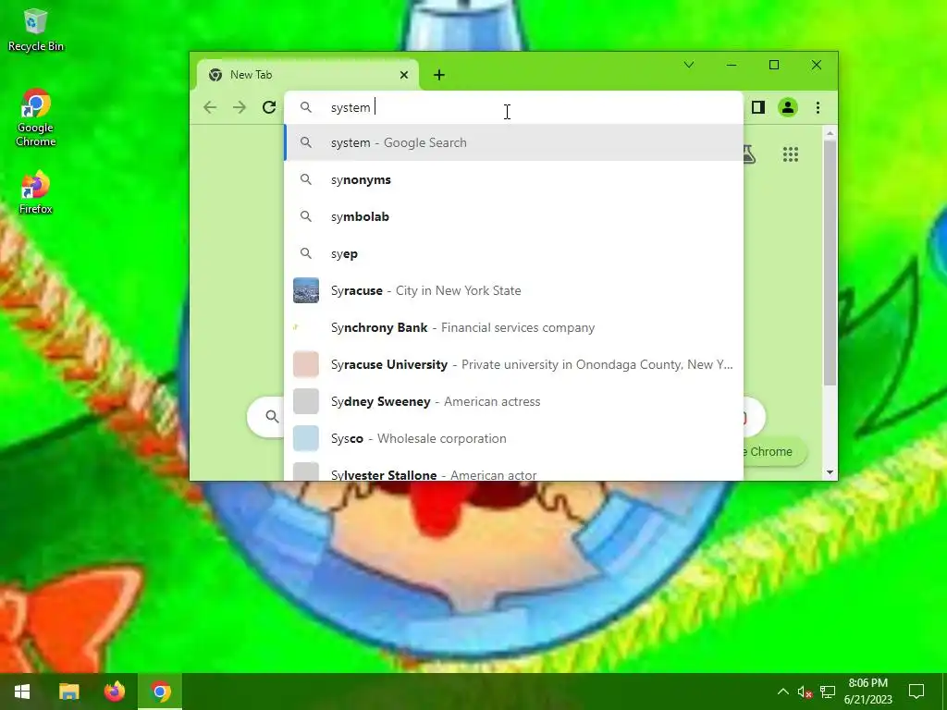The height and width of the screenshot is (710, 947).
Task: Select Syracuse city suggestion
Action: coord(514,290)
